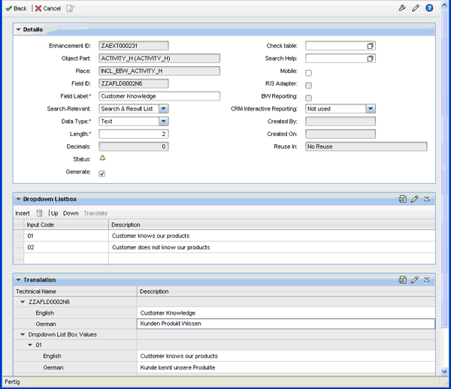Click the trash delete icon in Dropdown Listbox

(x=40, y=213)
